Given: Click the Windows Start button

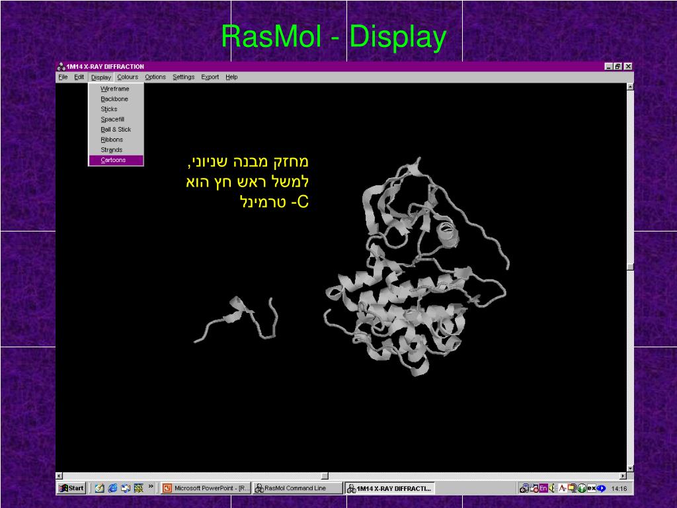Looking at the screenshot, I should pos(71,488).
